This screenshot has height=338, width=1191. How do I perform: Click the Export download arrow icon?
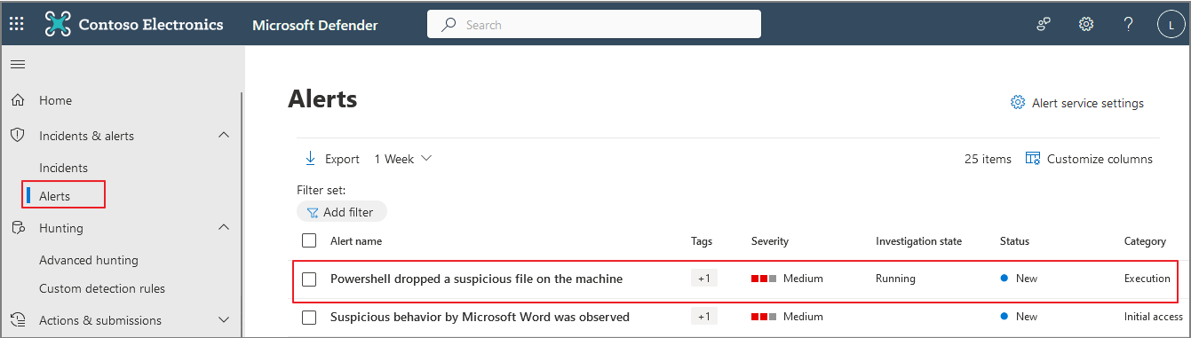tap(311, 159)
